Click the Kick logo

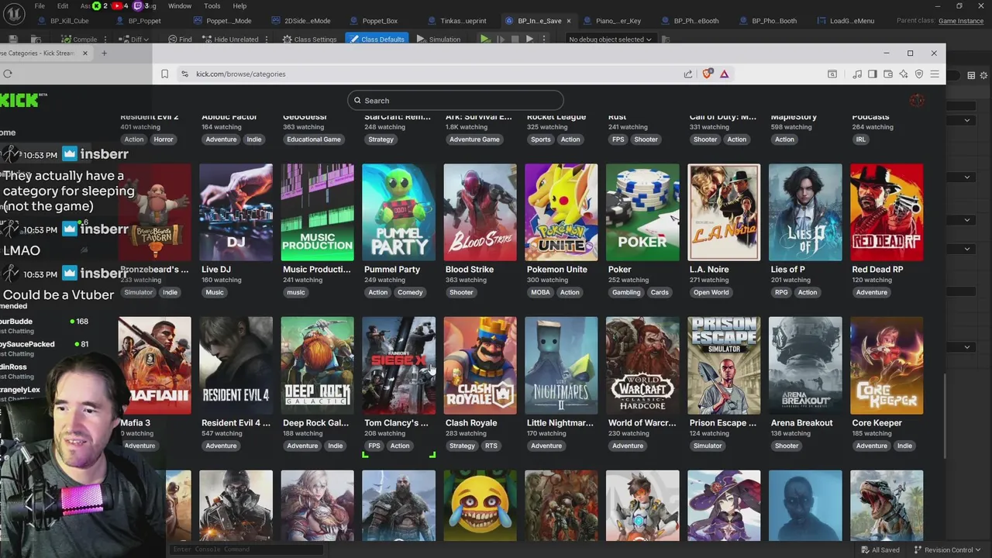point(22,100)
